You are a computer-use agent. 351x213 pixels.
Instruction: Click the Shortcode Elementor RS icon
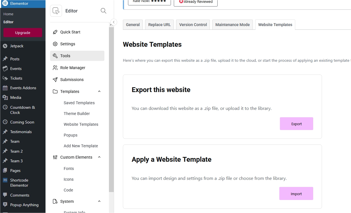coord(5,180)
